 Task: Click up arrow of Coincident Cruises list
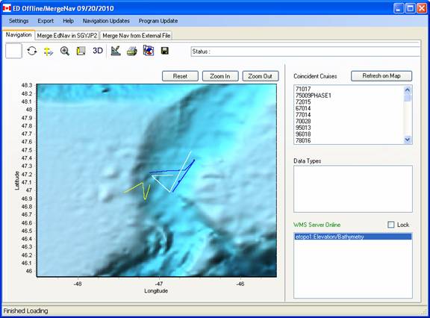point(408,90)
